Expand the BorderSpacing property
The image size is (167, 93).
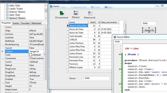[3, 45]
